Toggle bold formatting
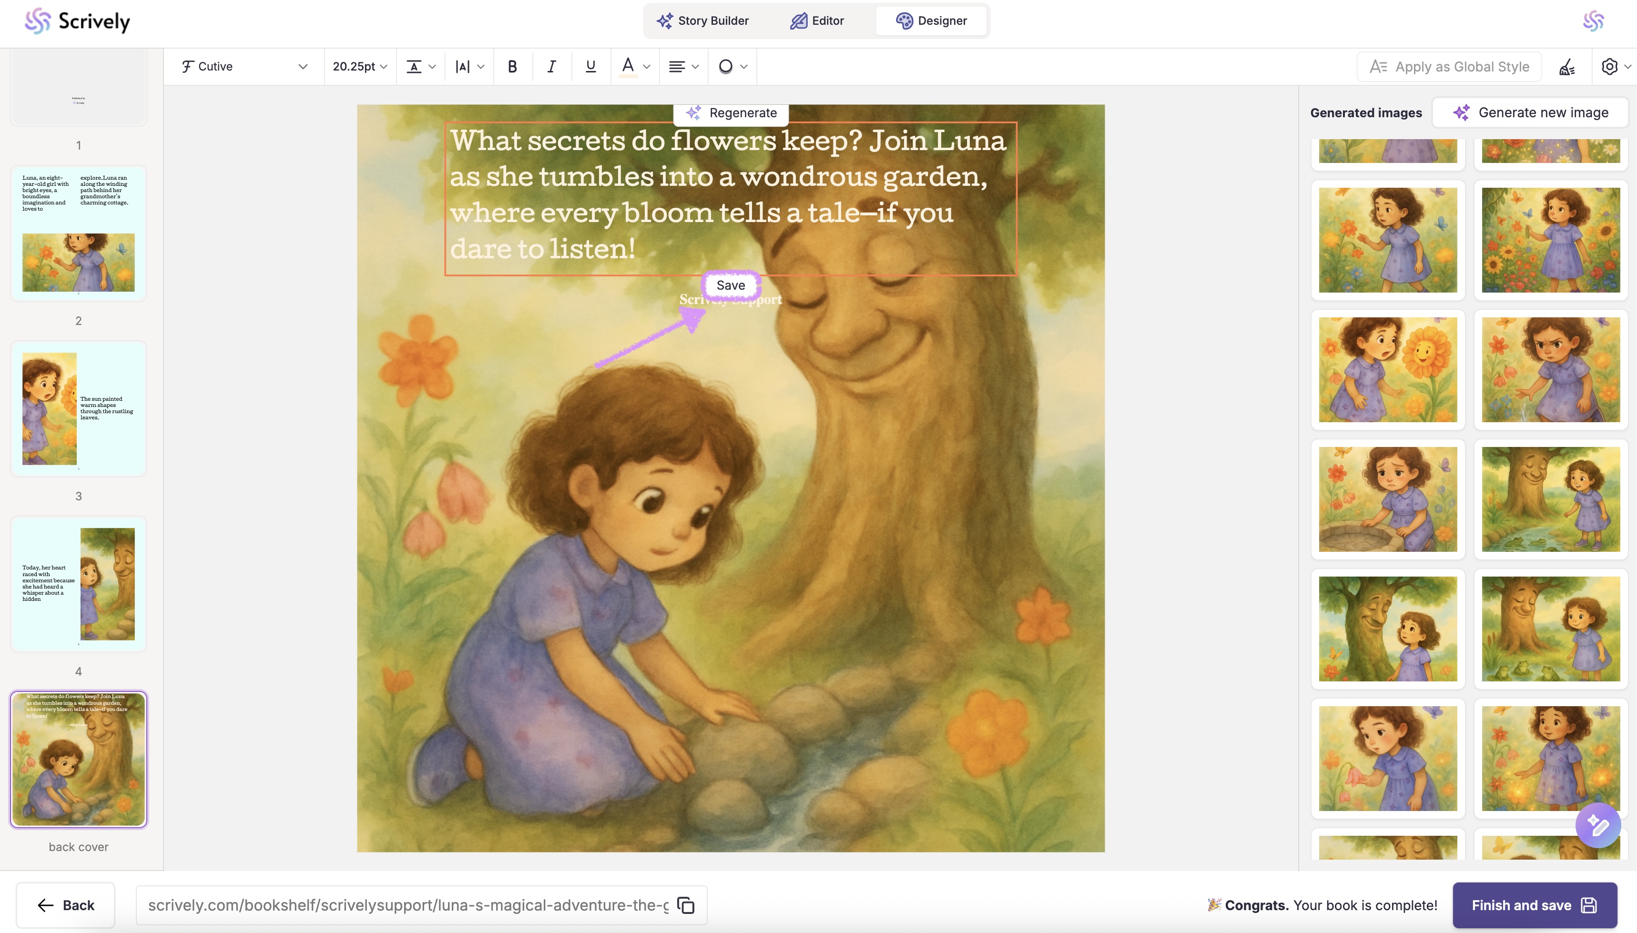Screen dimensions: 1637x933 click(x=512, y=67)
